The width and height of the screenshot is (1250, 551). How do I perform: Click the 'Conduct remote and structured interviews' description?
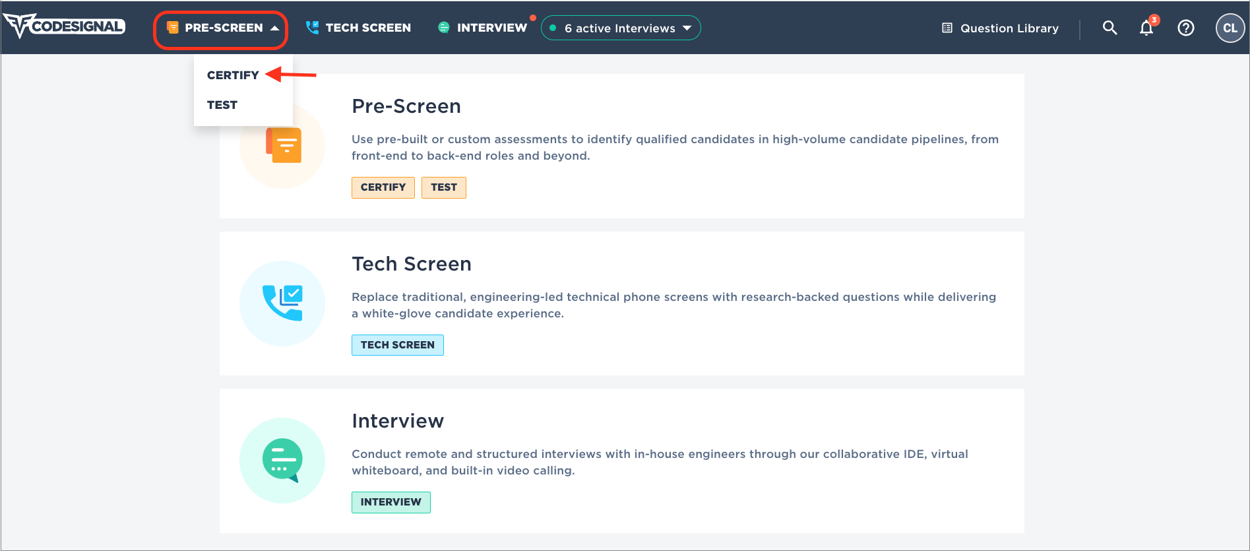point(660,462)
